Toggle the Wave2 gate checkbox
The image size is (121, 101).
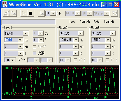pos(75,60)
